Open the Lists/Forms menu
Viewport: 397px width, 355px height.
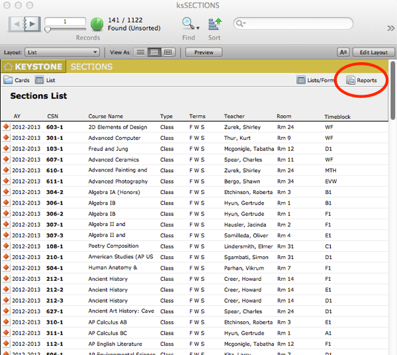pos(315,80)
